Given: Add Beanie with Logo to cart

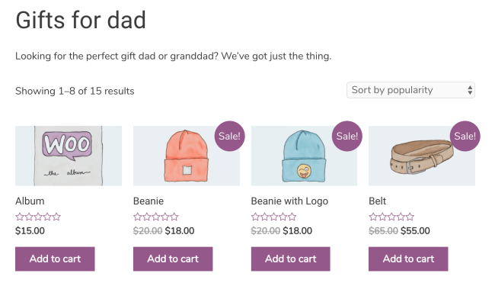Looking at the screenshot, I should click(290, 259).
